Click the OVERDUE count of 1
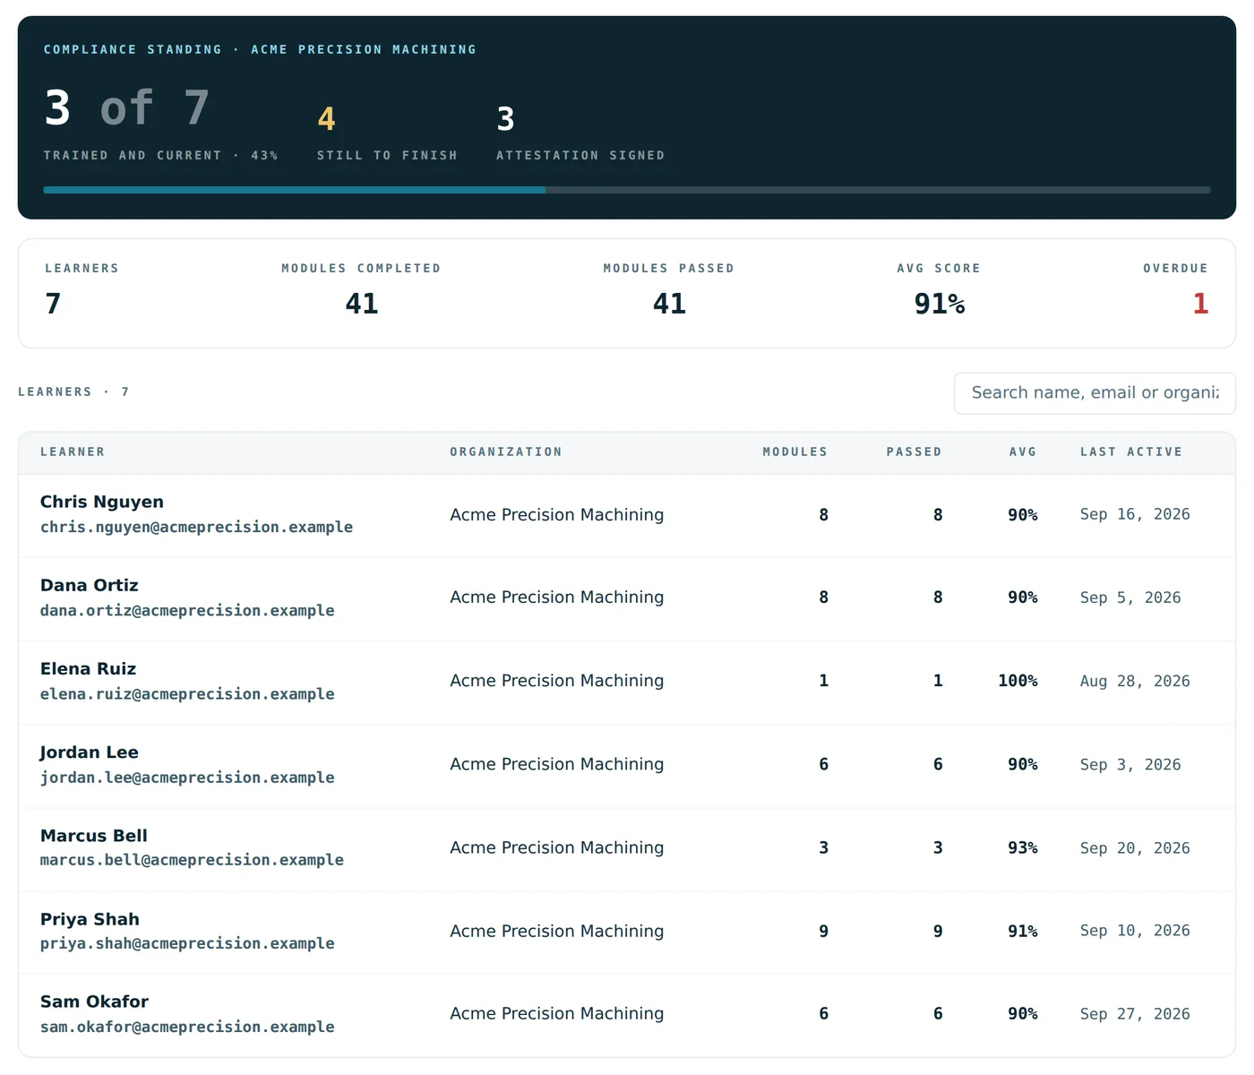Viewport: 1254px width, 1075px height. [1200, 304]
